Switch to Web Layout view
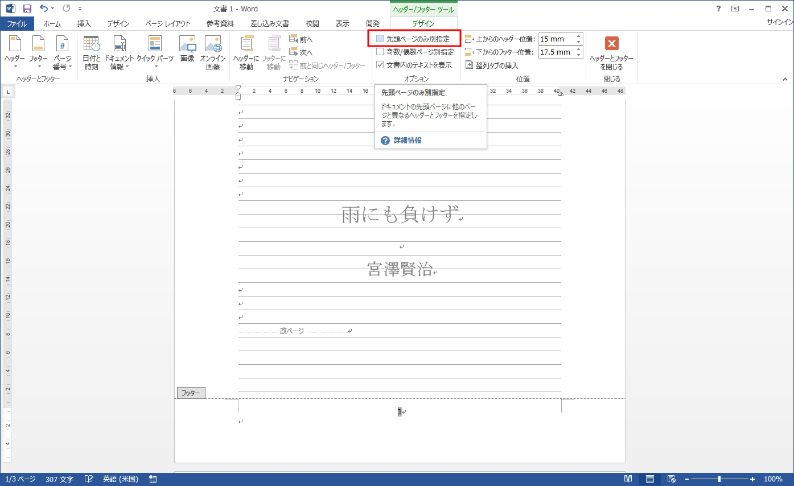The width and height of the screenshot is (794, 486). click(671, 479)
